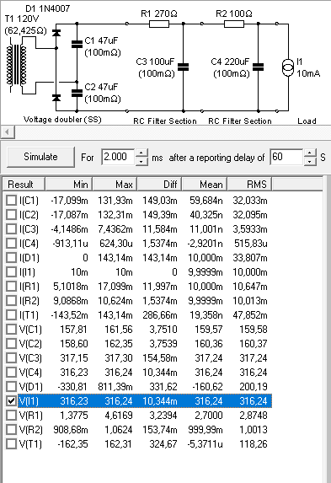Sort by the Min column header

(x=69, y=185)
